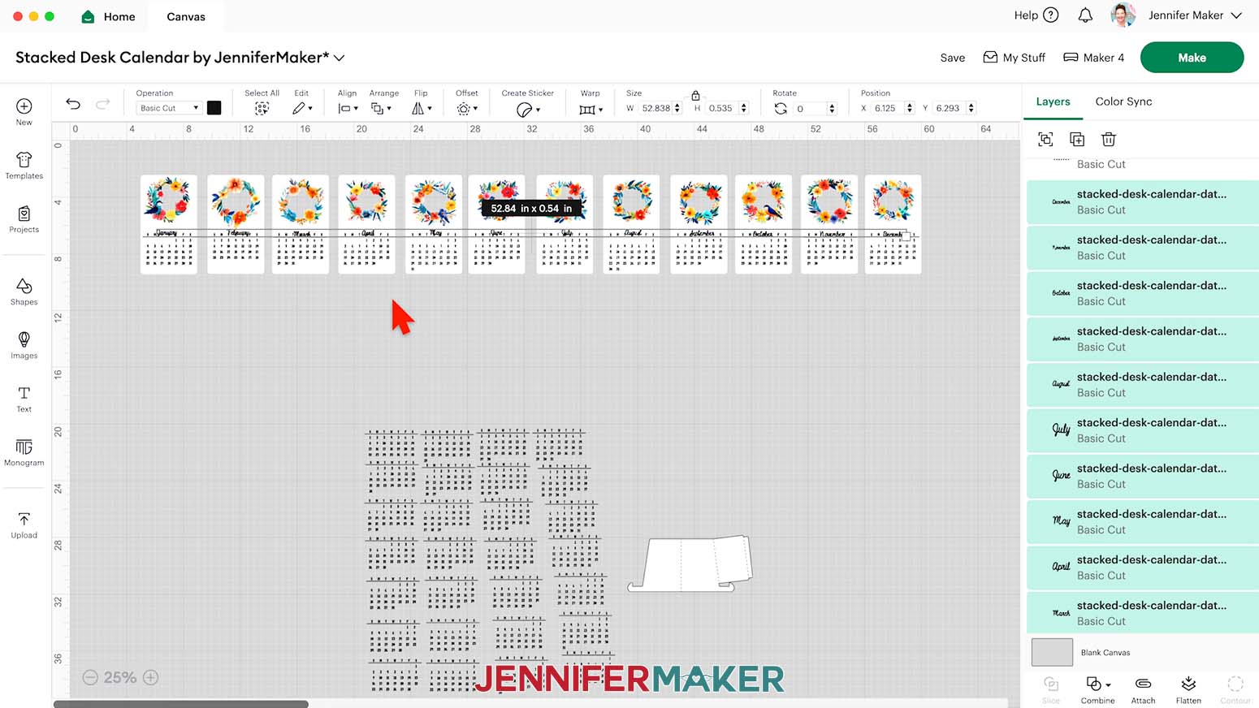Click the horizontal canvas scrollbar
Viewport: 1259px width, 708px height.
[x=180, y=704]
